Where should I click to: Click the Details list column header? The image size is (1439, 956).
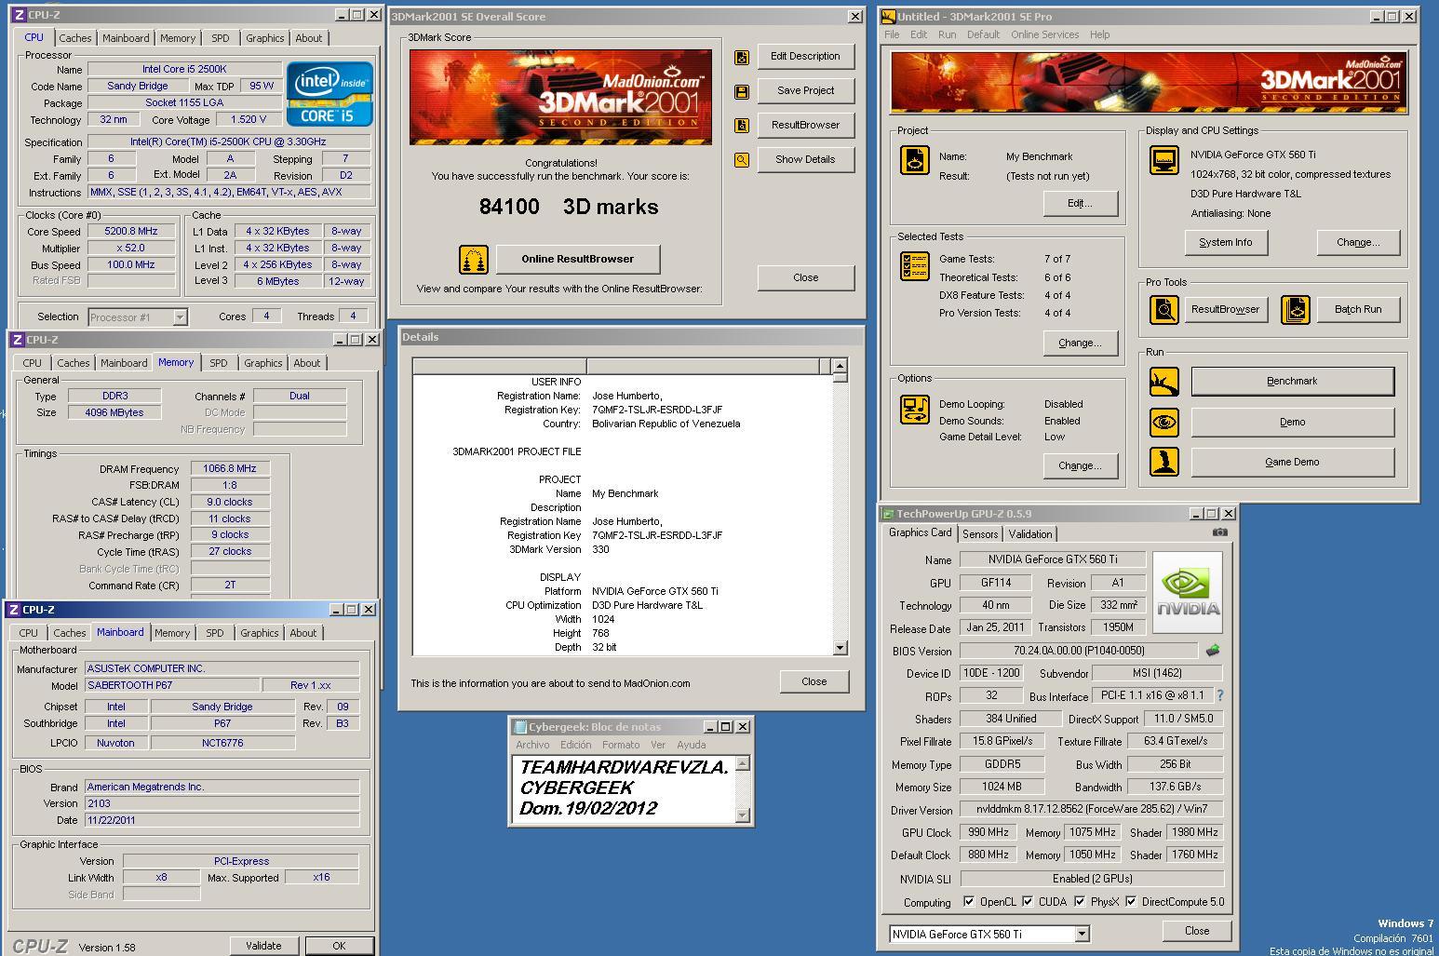pos(621,366)
